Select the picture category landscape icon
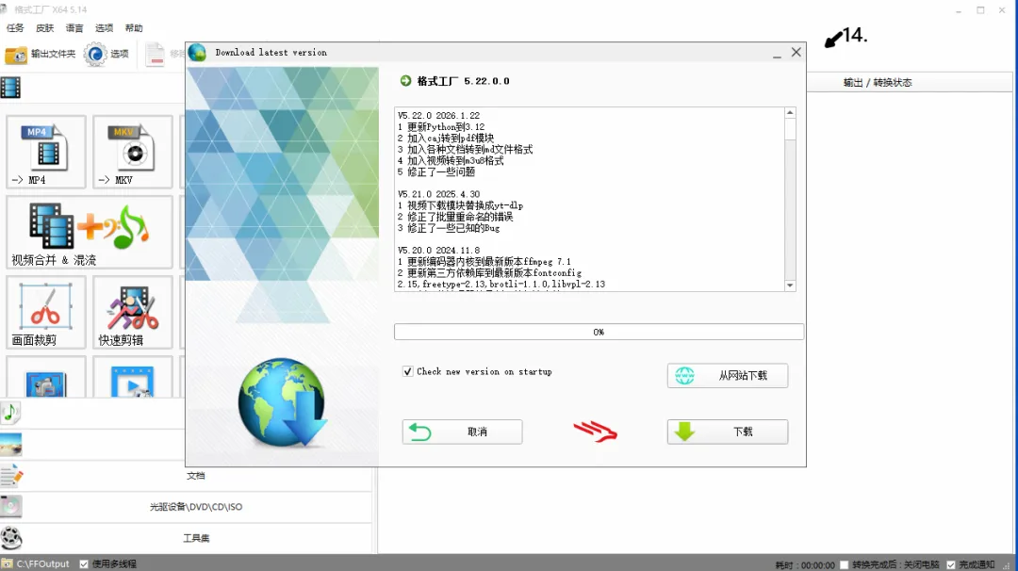The width and height of the screenshot is (1018, 571). point(11,445)
